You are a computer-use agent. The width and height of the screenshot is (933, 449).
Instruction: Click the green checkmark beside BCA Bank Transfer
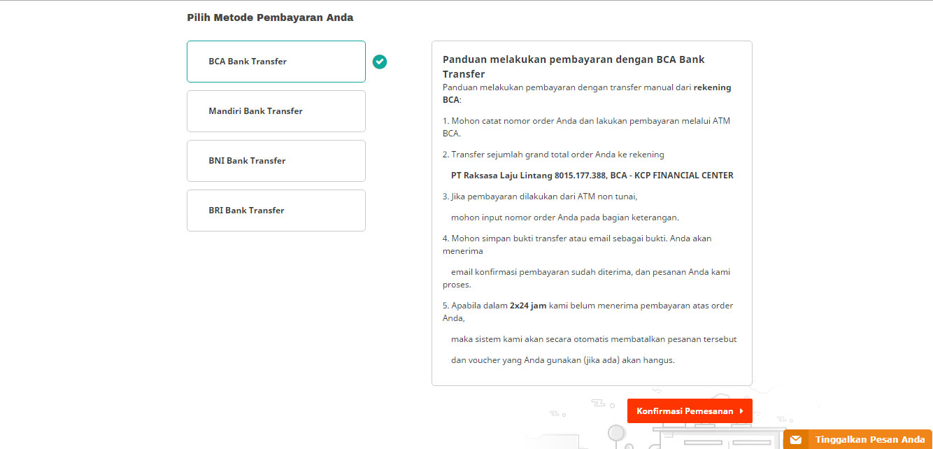click(380, 62)
